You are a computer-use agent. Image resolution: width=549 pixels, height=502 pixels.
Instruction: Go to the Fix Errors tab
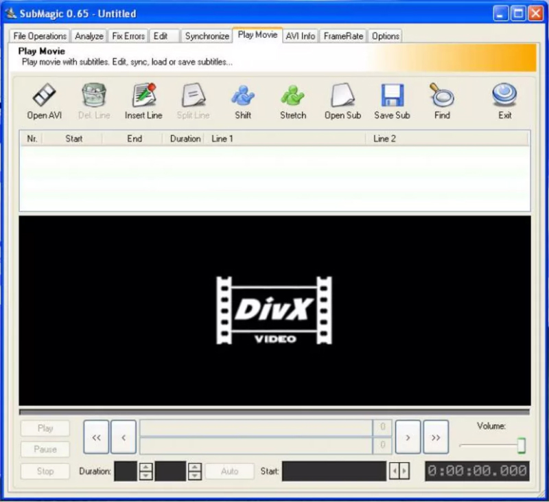click(128, 36)
